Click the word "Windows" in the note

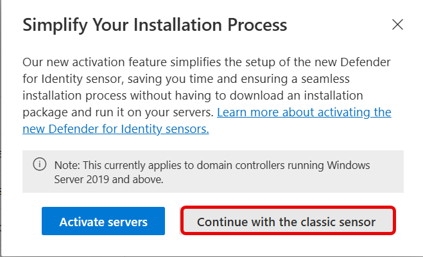coord(347,165)
